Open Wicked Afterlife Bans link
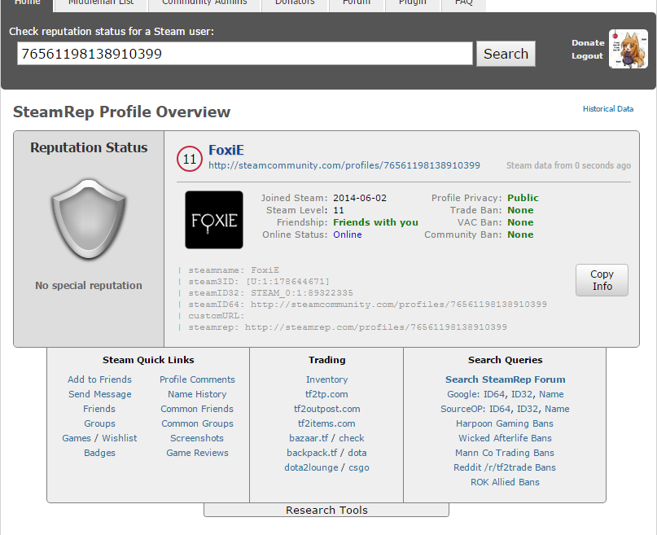This screenshot has width=657, height=535. (505, 438)
